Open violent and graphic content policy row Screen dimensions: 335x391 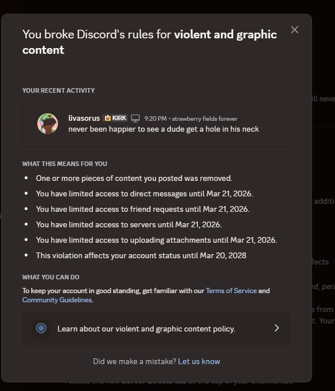(157, 329)
